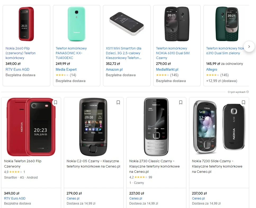Click the info icon beside 'O tych wynikach'
The height and width of the screenshot is (208, 256).
[248, 92]
